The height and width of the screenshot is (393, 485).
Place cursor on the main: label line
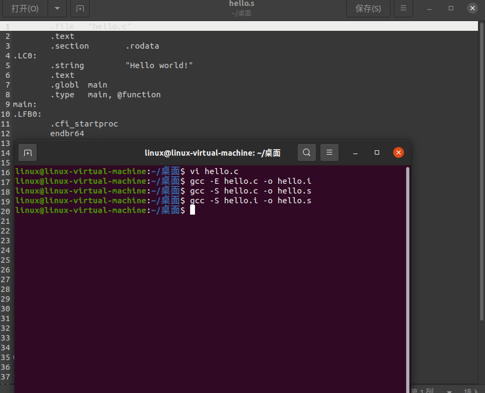(x=24, y=104)
